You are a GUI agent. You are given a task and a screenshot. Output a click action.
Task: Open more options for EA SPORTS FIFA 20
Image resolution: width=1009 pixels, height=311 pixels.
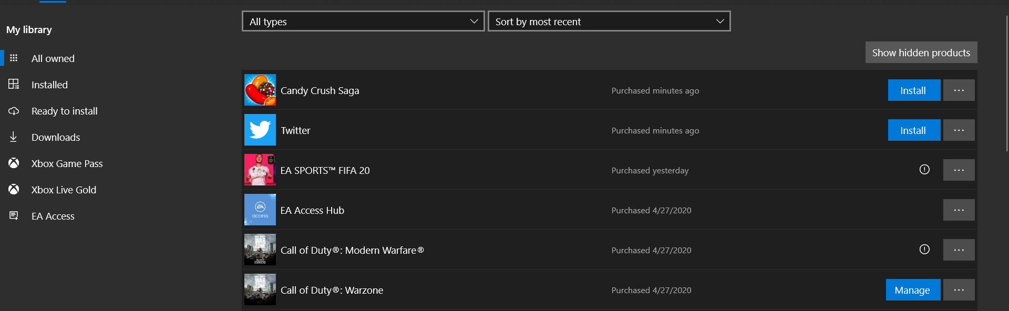click(959, 170)
